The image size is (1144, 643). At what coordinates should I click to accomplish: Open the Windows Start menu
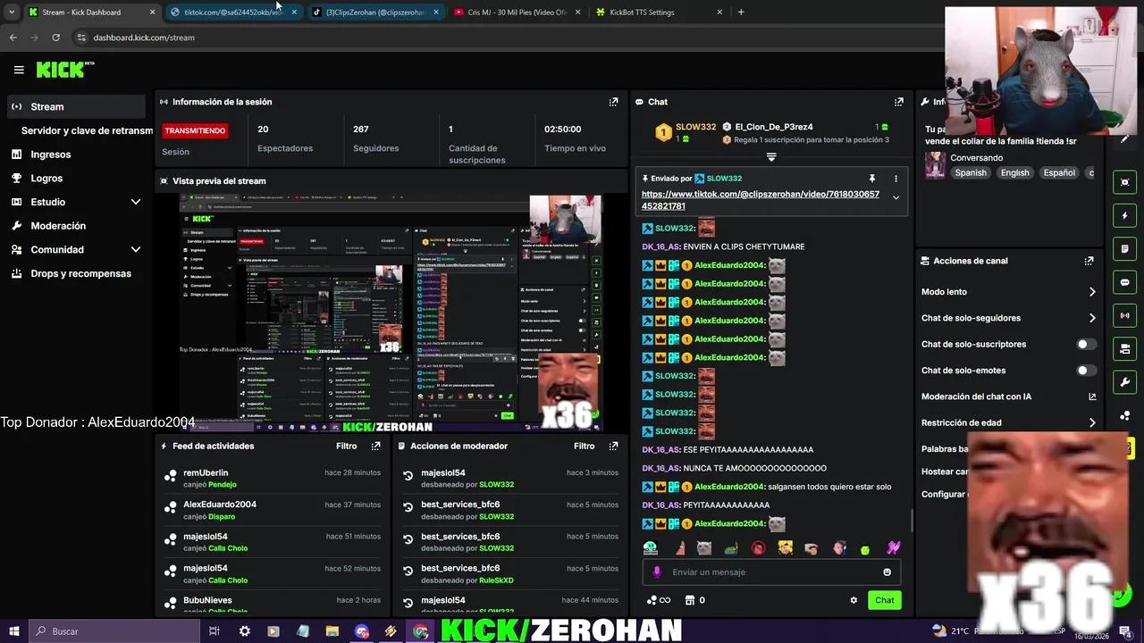coord(13,631)
